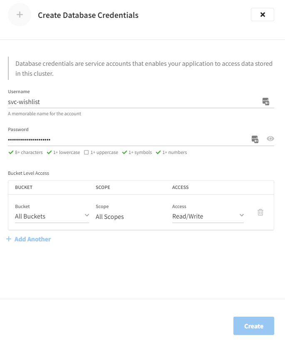
Task: Click the Create button
Action: 254,326
